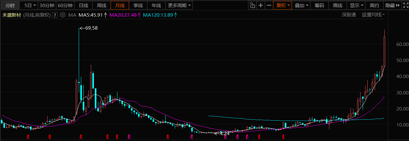Viewport: 409px width, 141px height.
Task: Click the 69.58 high price label
Action: (x=91, y=28)
